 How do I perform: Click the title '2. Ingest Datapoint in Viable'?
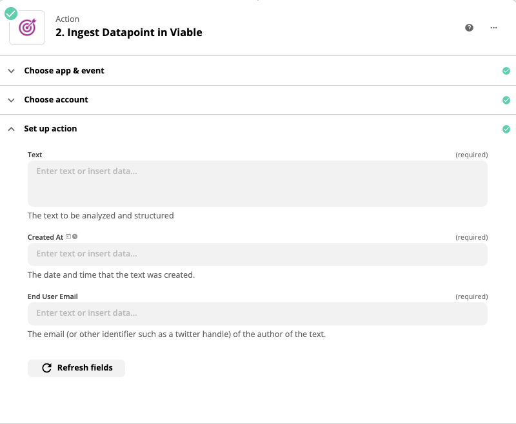click(128, 32)
